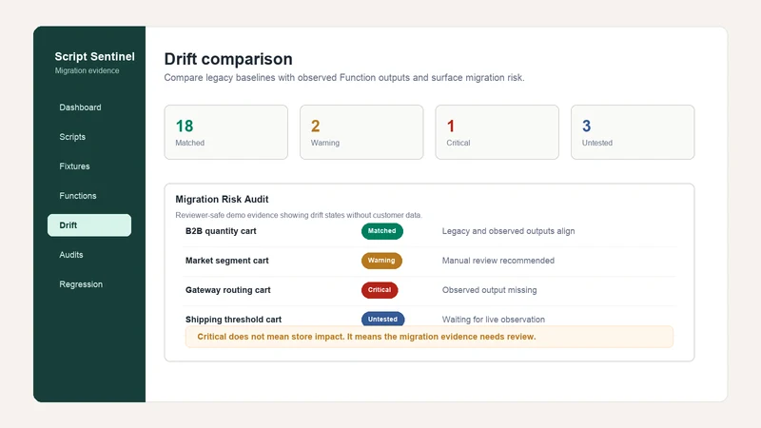The height and width of the screenshot is (428, 761).
Task: Click the 'Compare legacy baselines' subtitle
Action: point(344,78)
